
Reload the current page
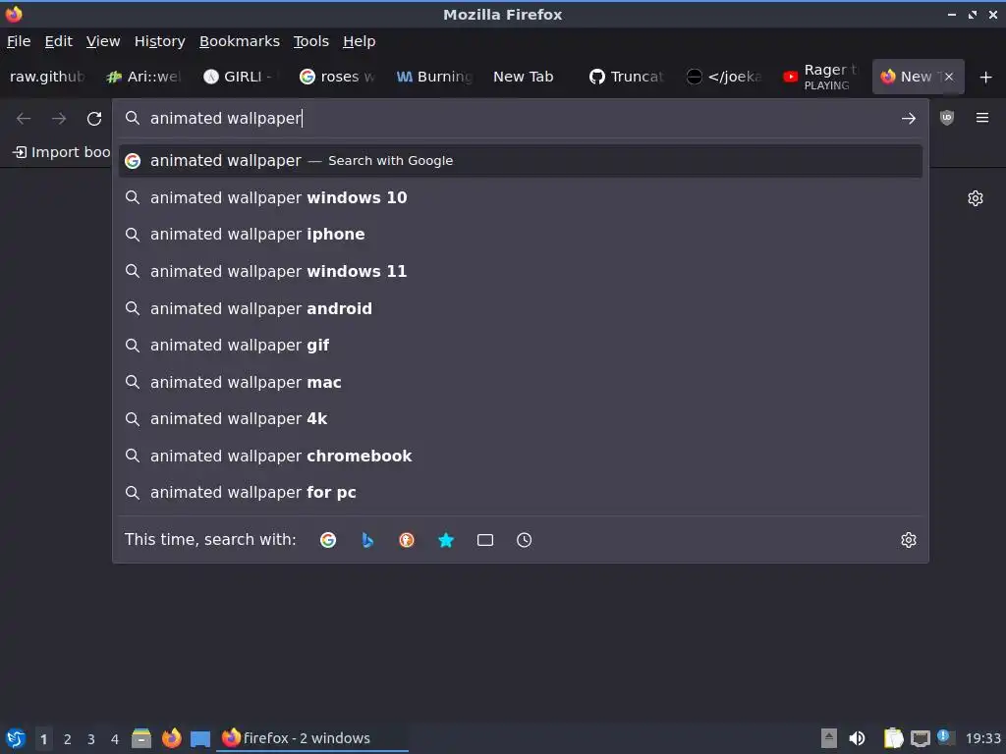pos(94,118)
